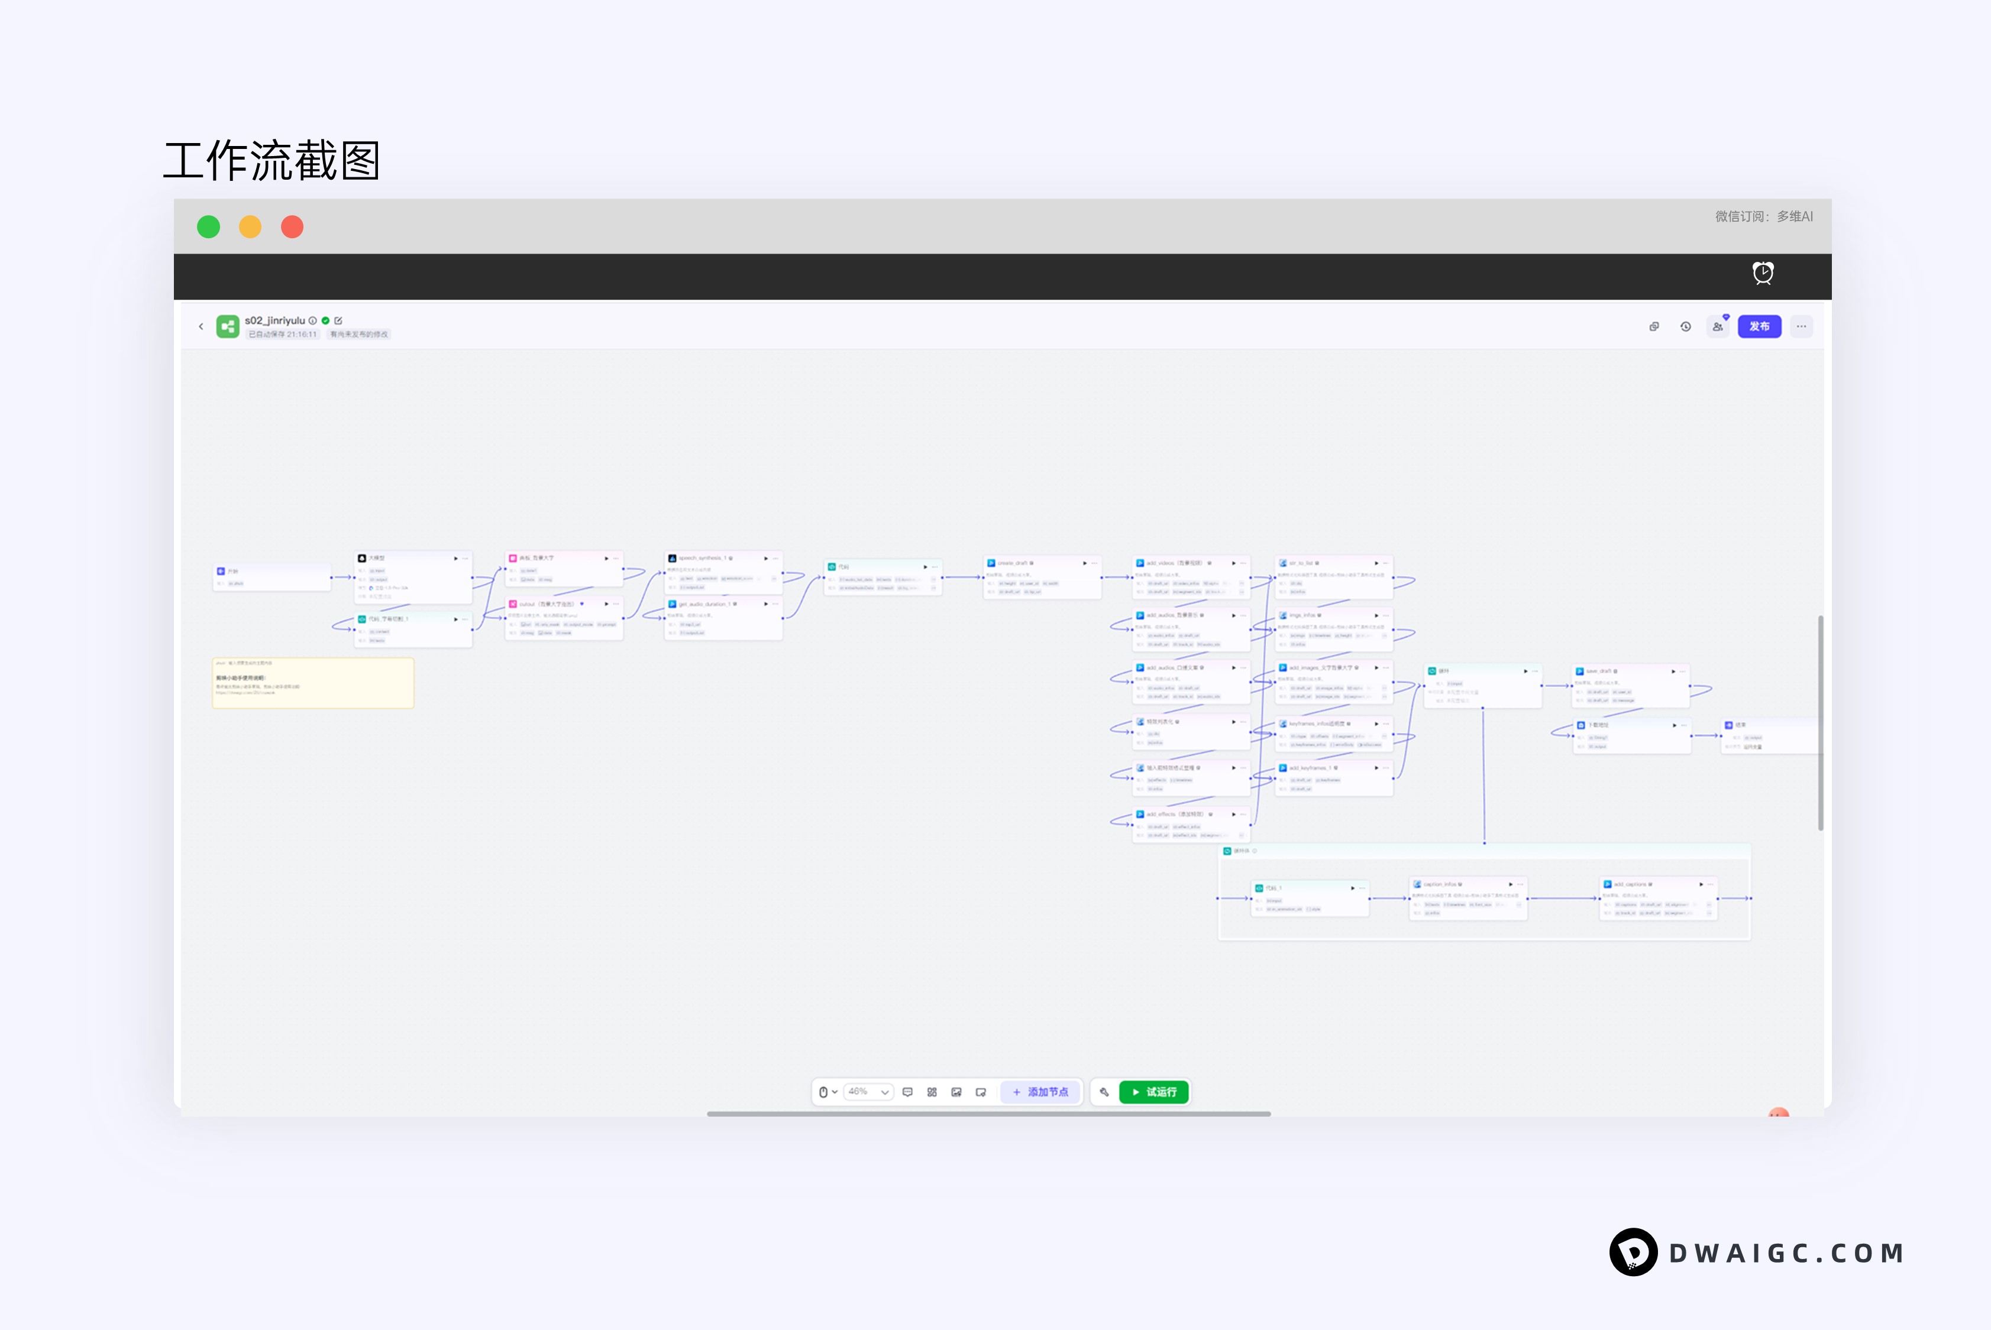Click the image icon in bottom toolbar
1991x1330 pixels.
(956, 1092)
